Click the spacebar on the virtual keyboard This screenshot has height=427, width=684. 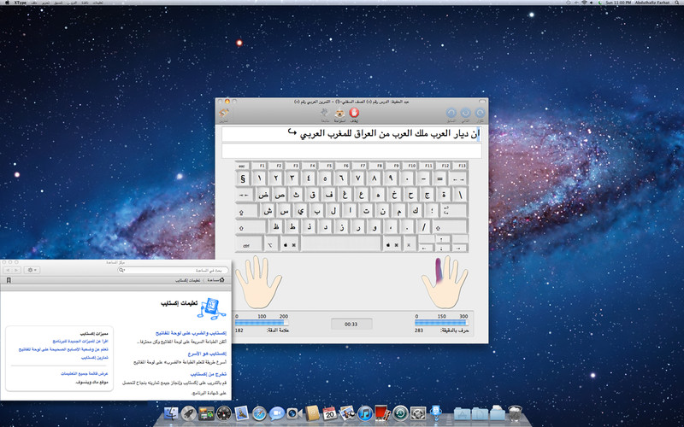click(341, 244)
